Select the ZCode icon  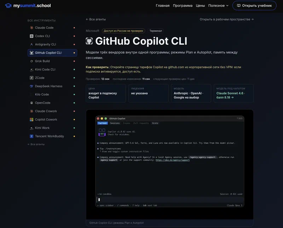pos(31,78)
